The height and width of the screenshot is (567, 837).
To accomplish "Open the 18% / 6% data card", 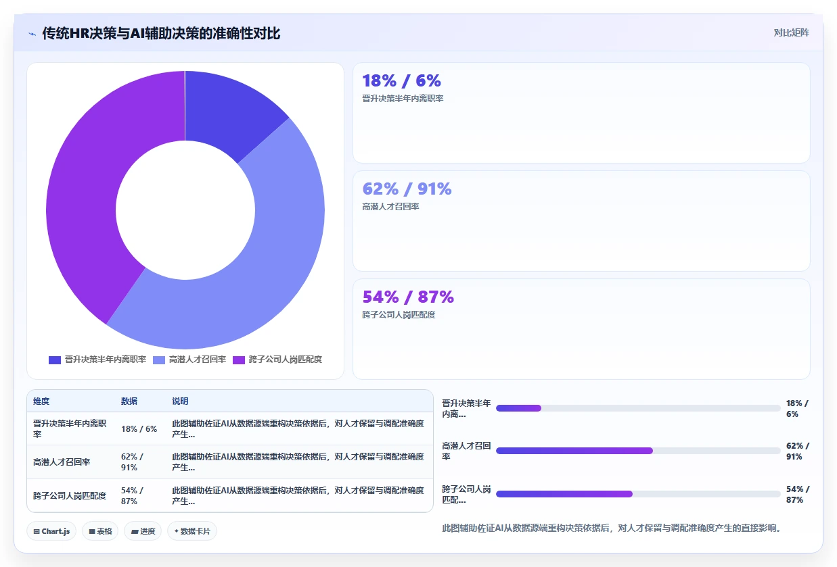I will [x=581, y=113].
